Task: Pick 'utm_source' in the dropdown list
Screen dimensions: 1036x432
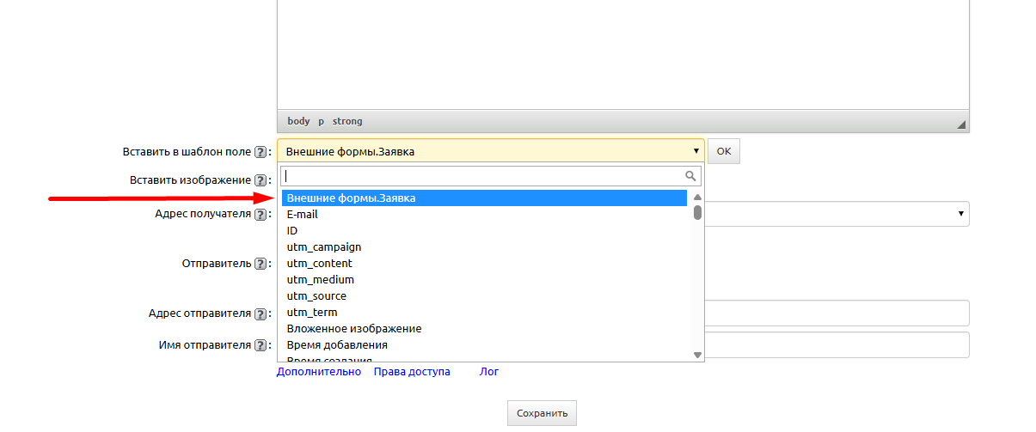Action: point(484,295)
